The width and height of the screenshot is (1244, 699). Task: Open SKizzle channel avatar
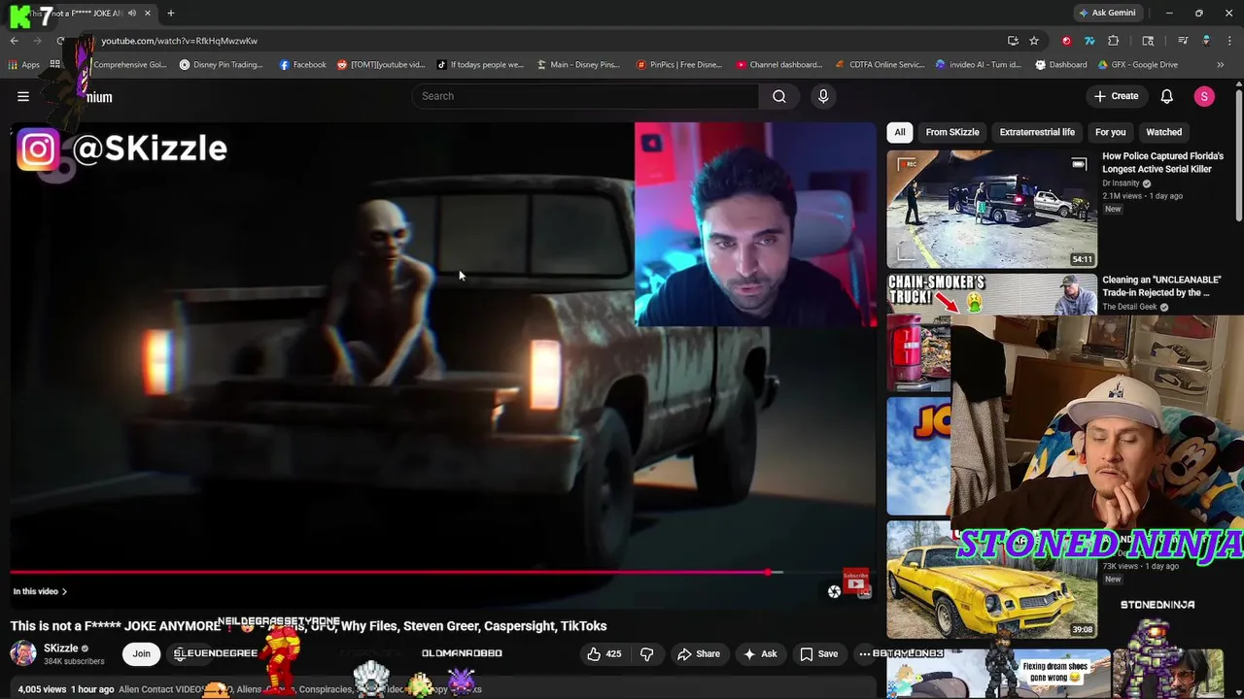[23, 653]
